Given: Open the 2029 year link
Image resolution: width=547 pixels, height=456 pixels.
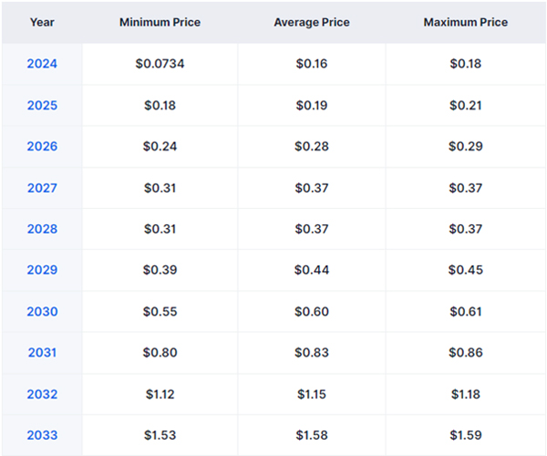Looking at the screenshot, I should pos(42,270).
